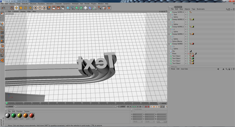Switch to the Structure tab
Image resolution: width=235 pixels, height=127 pixels.
178,7
